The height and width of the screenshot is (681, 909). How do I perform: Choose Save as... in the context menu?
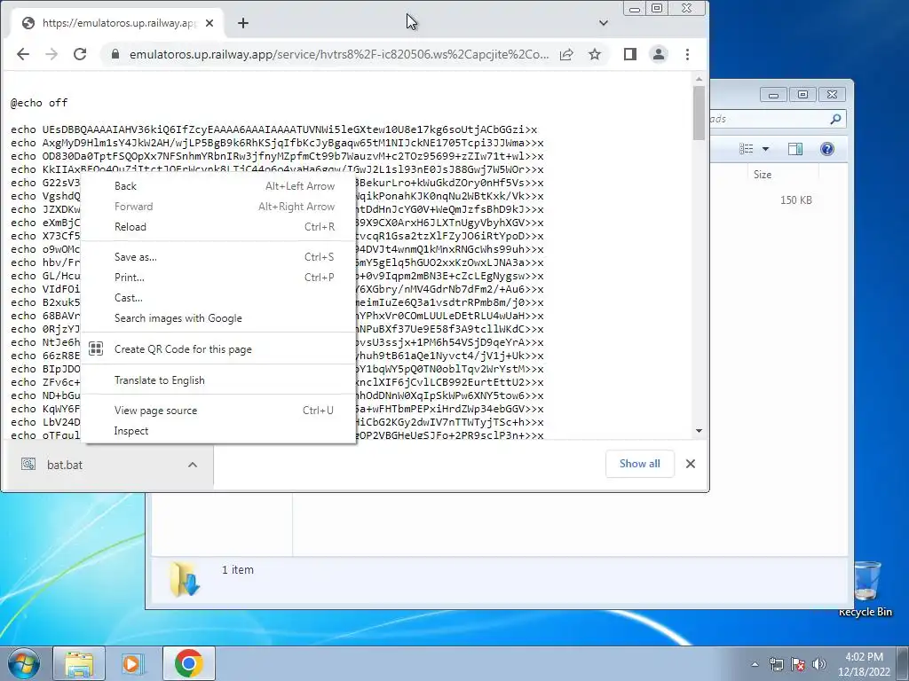(x=219, y=257)
